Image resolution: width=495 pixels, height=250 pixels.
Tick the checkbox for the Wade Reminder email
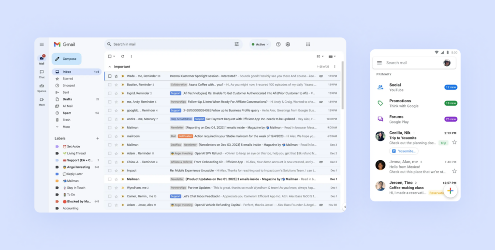110,76
